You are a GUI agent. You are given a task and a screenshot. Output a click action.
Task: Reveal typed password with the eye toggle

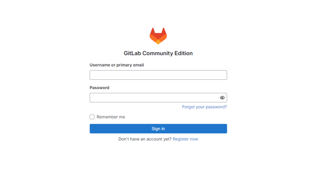click(222, 98)
